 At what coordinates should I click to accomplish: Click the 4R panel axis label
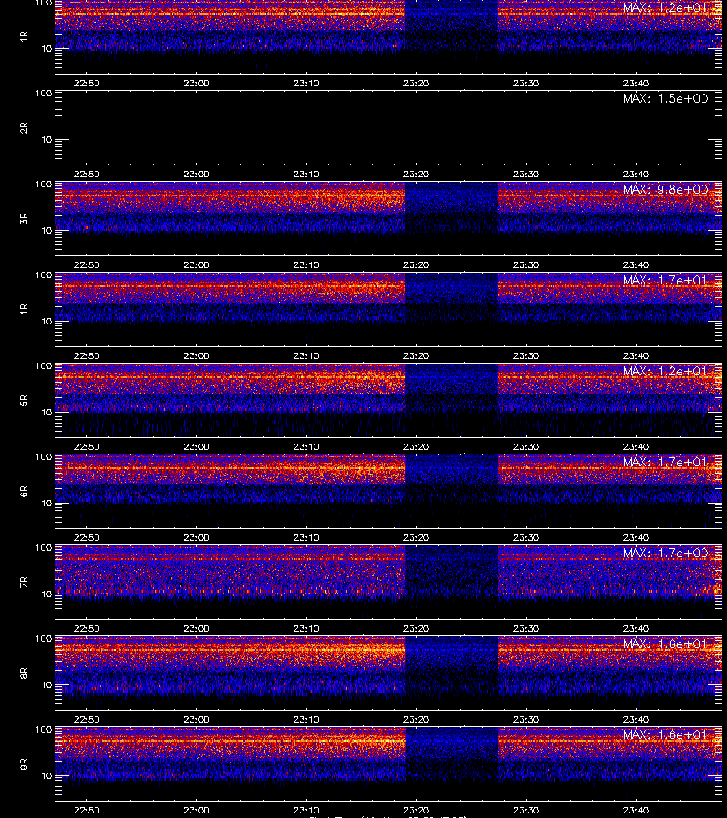pyautogui.click(x=24, y=309)
